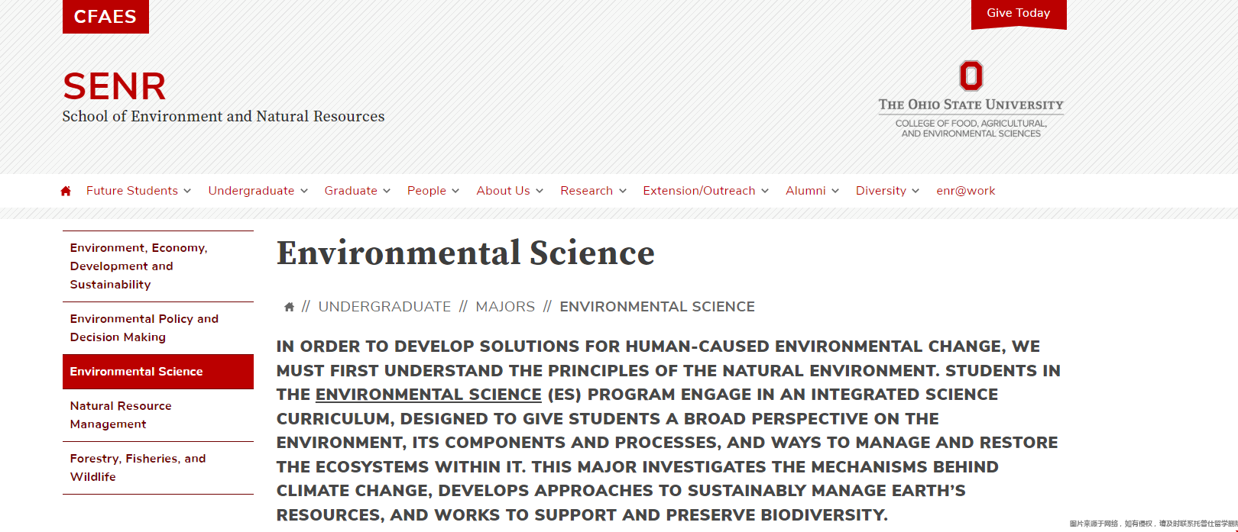Expand the Future Students dropdown menu

[138, 191]
